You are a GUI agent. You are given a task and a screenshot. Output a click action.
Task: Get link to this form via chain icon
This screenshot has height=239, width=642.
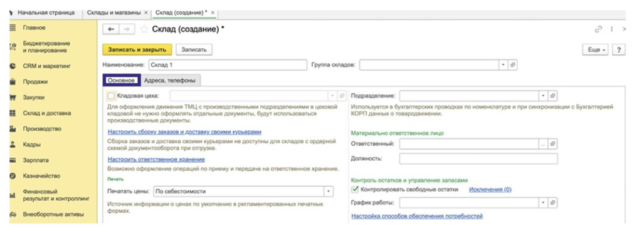598,29
